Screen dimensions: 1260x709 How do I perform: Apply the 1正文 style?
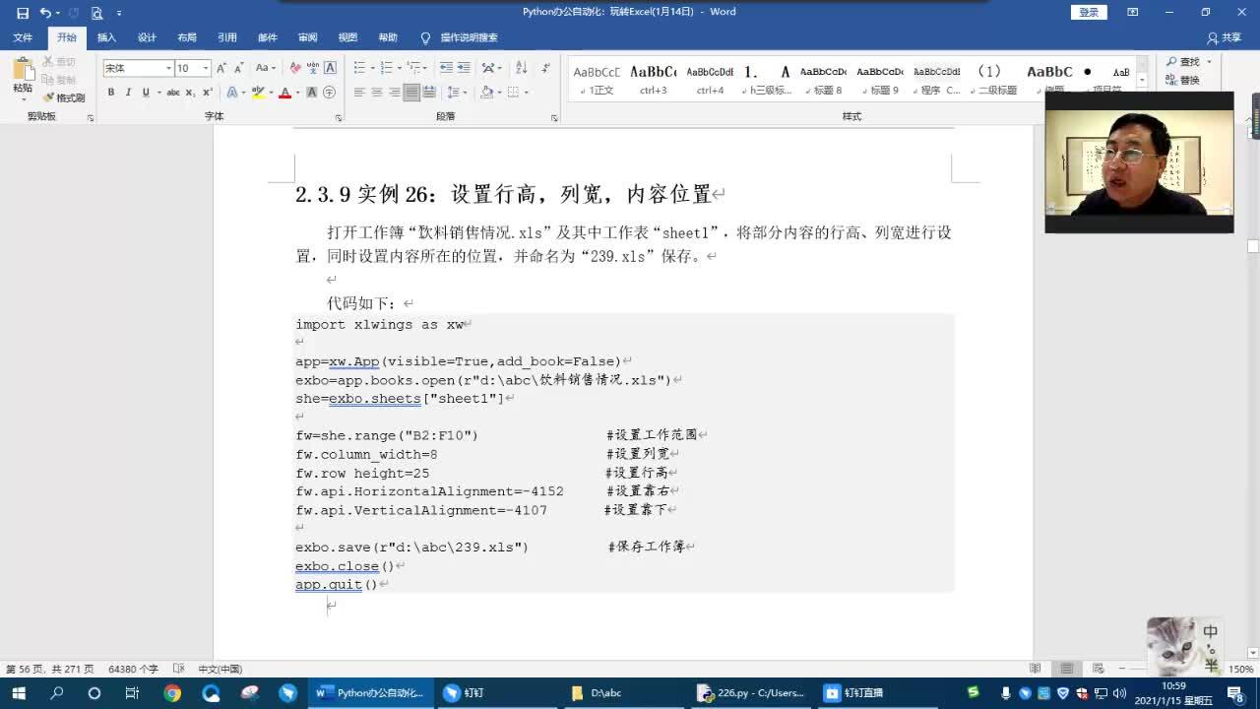[x=597, y=79]
